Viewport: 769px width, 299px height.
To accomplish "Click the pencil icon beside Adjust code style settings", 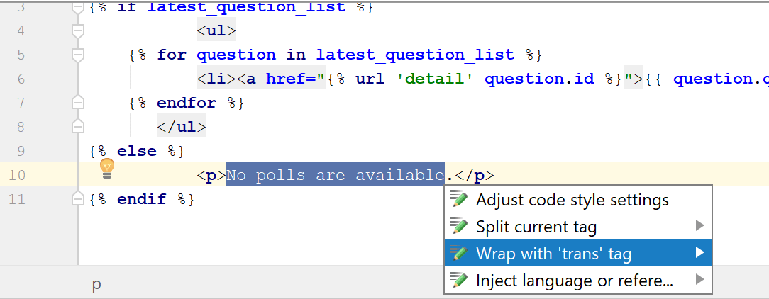I will [460, 200].
